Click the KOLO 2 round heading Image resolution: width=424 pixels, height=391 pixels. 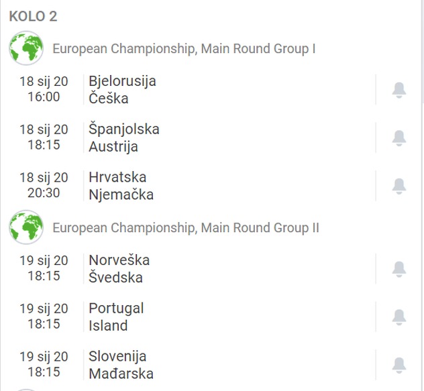tap(33, 16)
